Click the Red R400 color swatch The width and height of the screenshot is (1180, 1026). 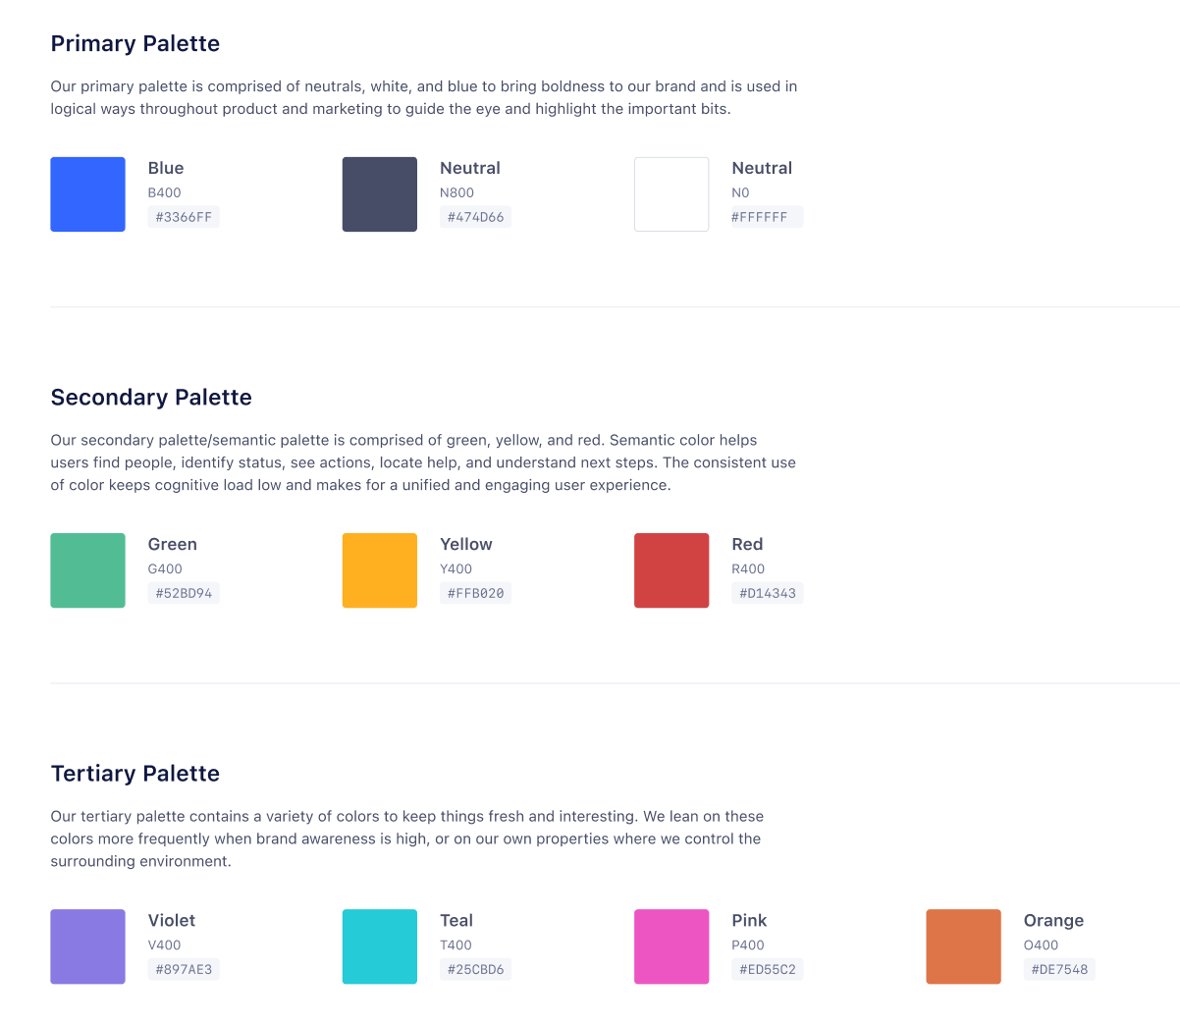(x=671, y=570)
